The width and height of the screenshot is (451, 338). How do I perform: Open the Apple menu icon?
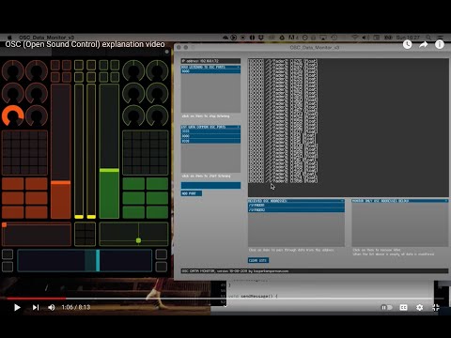click(x=9, y=38)
